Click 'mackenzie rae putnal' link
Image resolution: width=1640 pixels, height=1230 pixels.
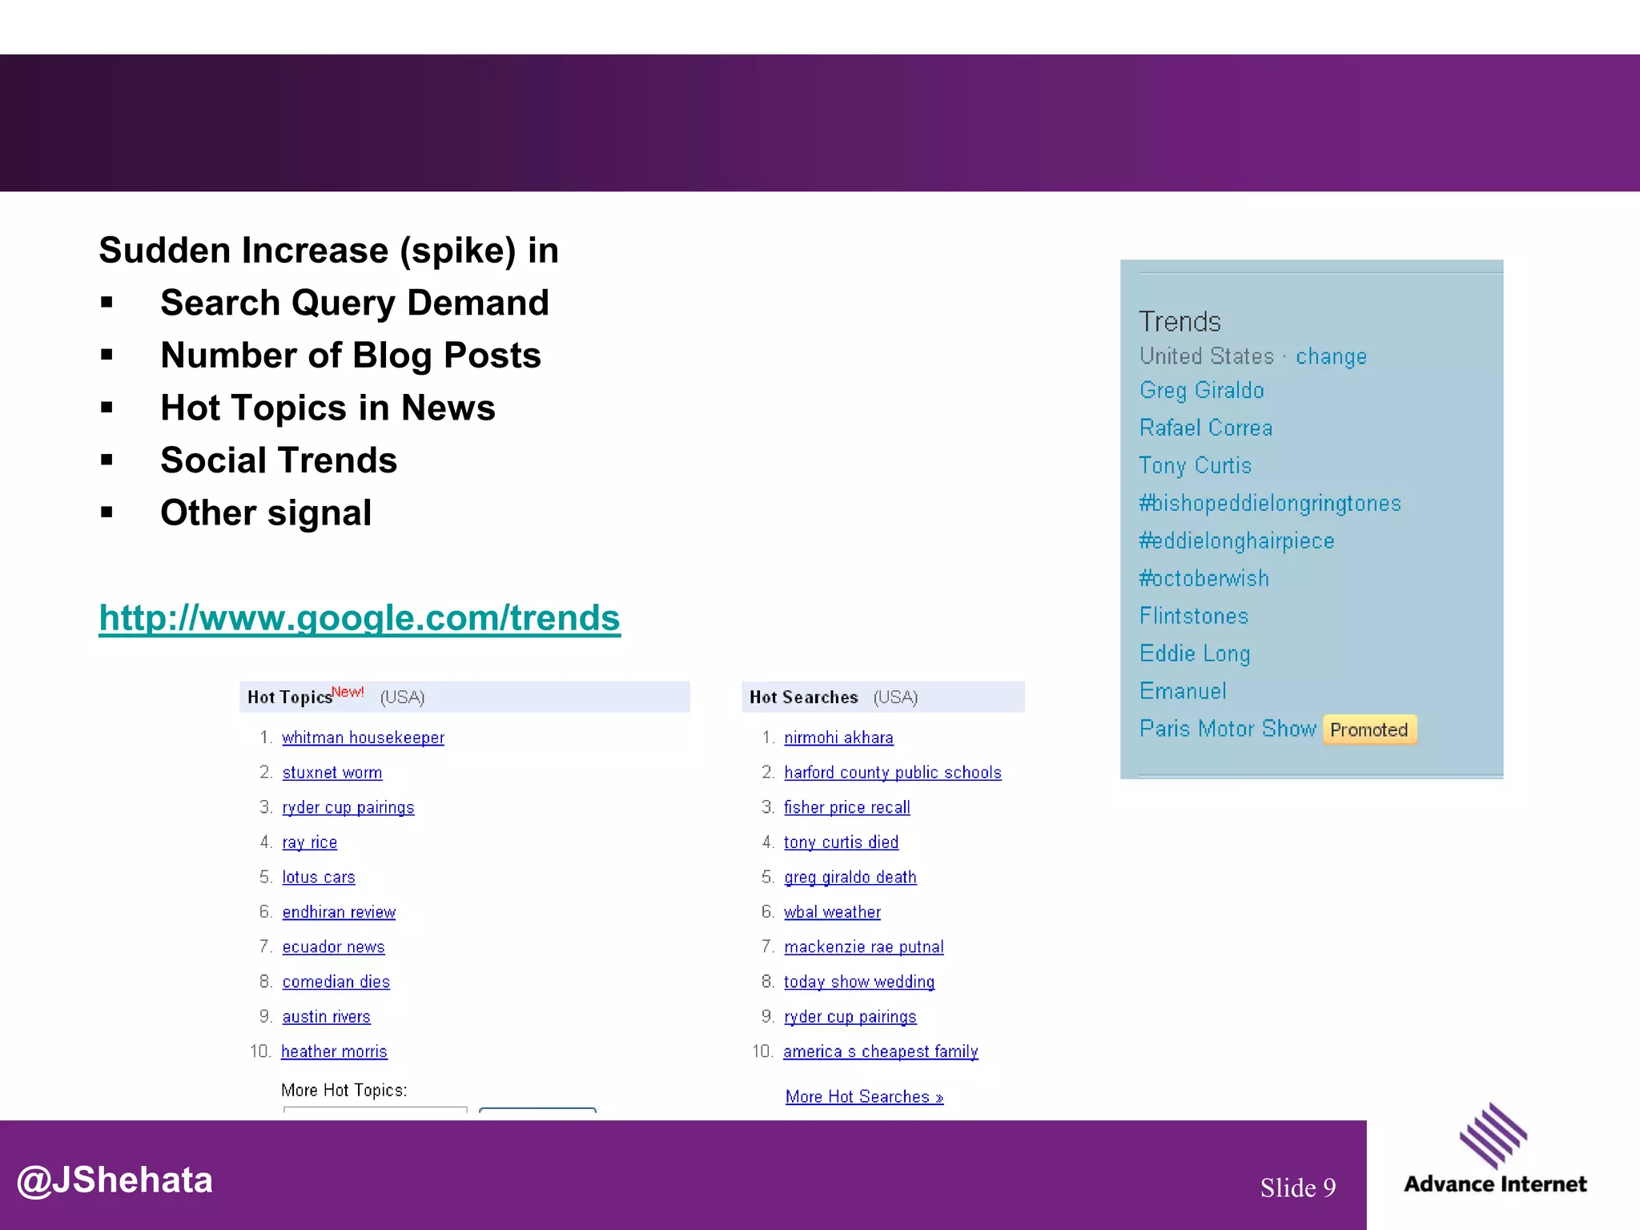point(864,947)
